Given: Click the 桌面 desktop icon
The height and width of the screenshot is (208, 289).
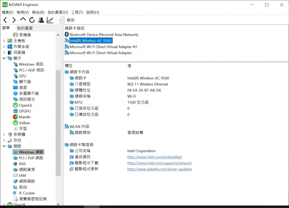Looking at the screenshot, I should click(x=16, y=88).
